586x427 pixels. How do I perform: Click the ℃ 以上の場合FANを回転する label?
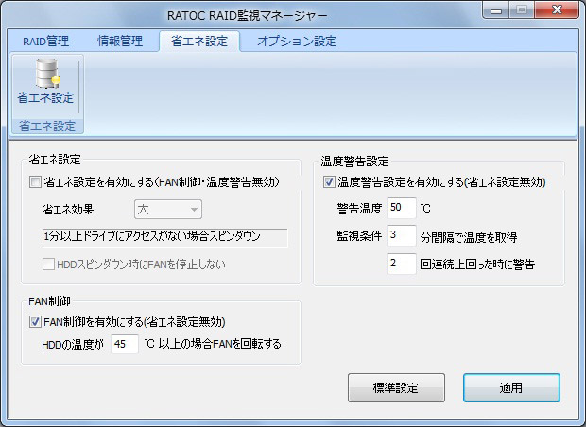(x=213, y=344)
